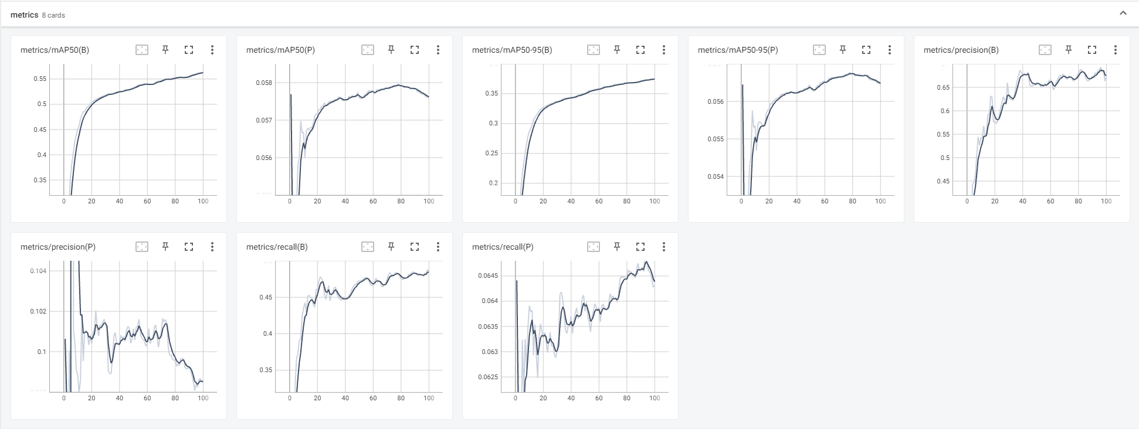Open the kebab menu on metrics/recall(P)
The width and height of the screenshot is (1139, 429).
[x=663, y=247]
